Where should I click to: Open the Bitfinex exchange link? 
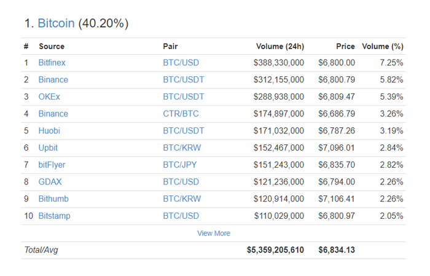point(52,63)
